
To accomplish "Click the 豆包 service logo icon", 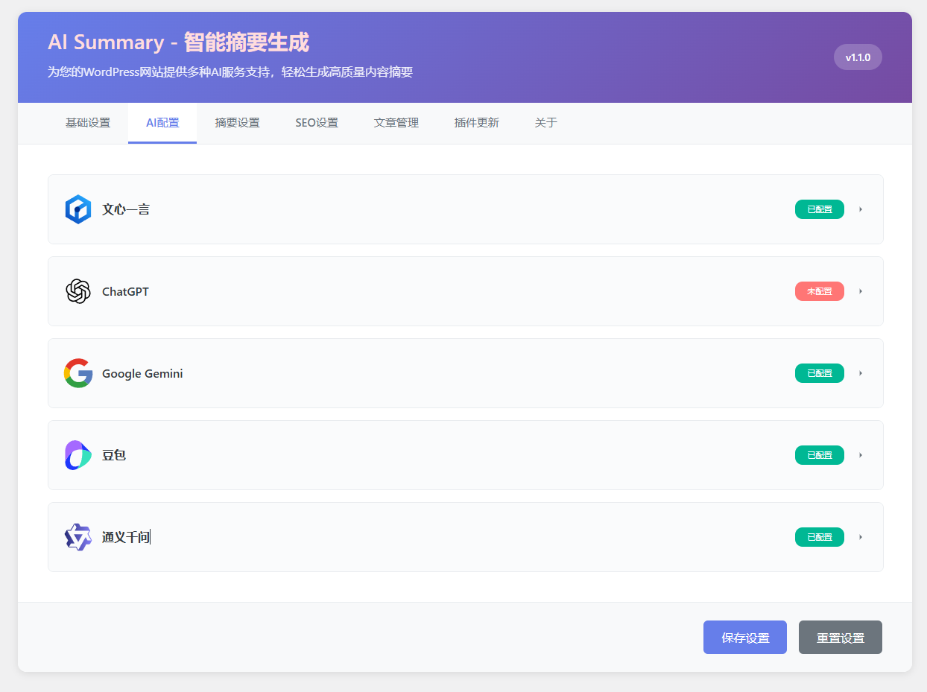I will tap(77, 455).
